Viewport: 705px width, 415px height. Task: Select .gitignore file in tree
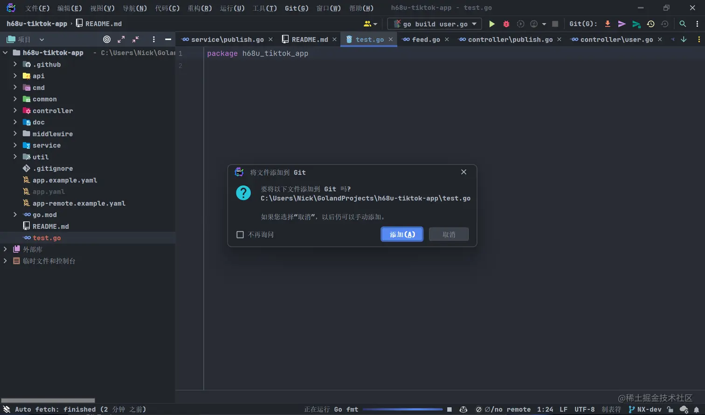click(x=53, y=168)
